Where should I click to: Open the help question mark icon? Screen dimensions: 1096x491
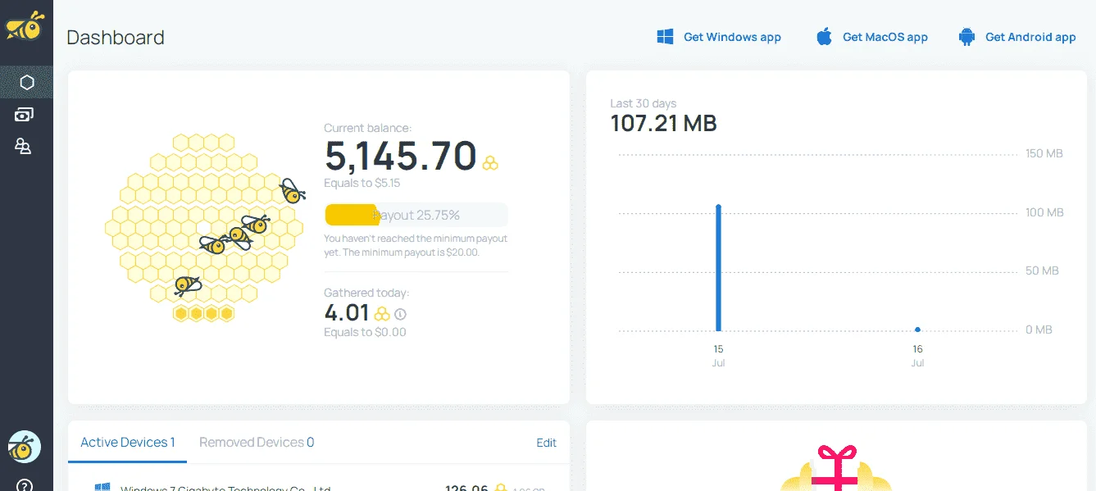(25, 484)
